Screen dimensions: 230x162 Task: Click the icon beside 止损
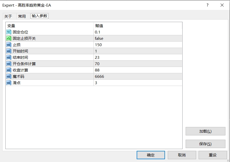click(x=9, y=45)
